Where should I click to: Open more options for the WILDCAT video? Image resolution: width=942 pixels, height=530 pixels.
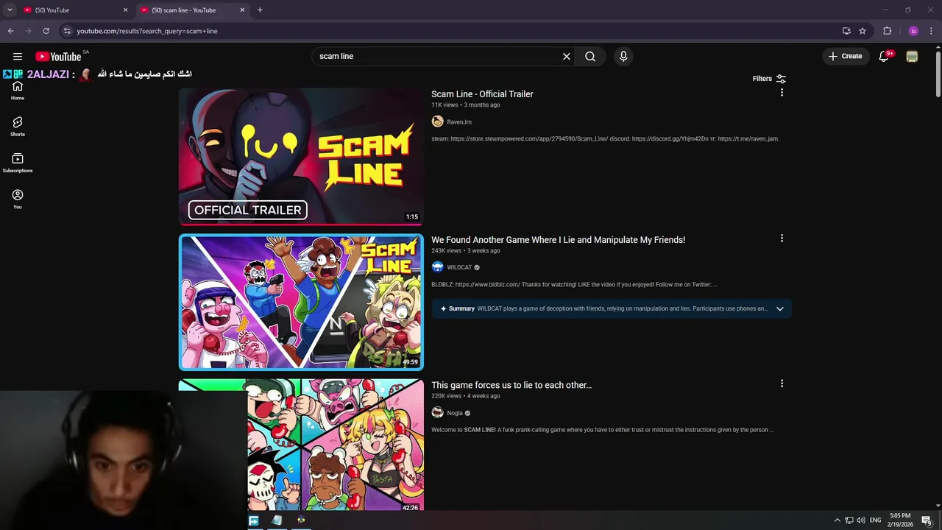782,239
